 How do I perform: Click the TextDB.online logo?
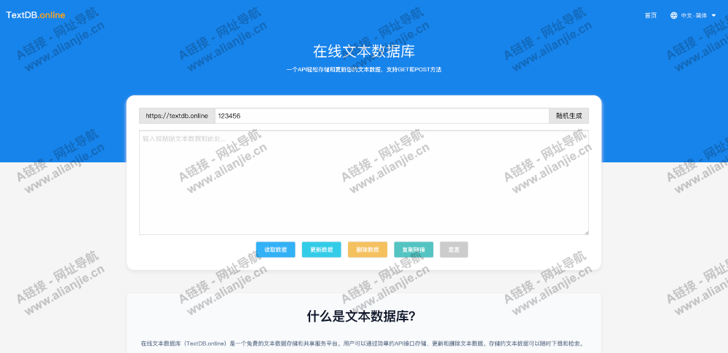(x=36, y=15)
